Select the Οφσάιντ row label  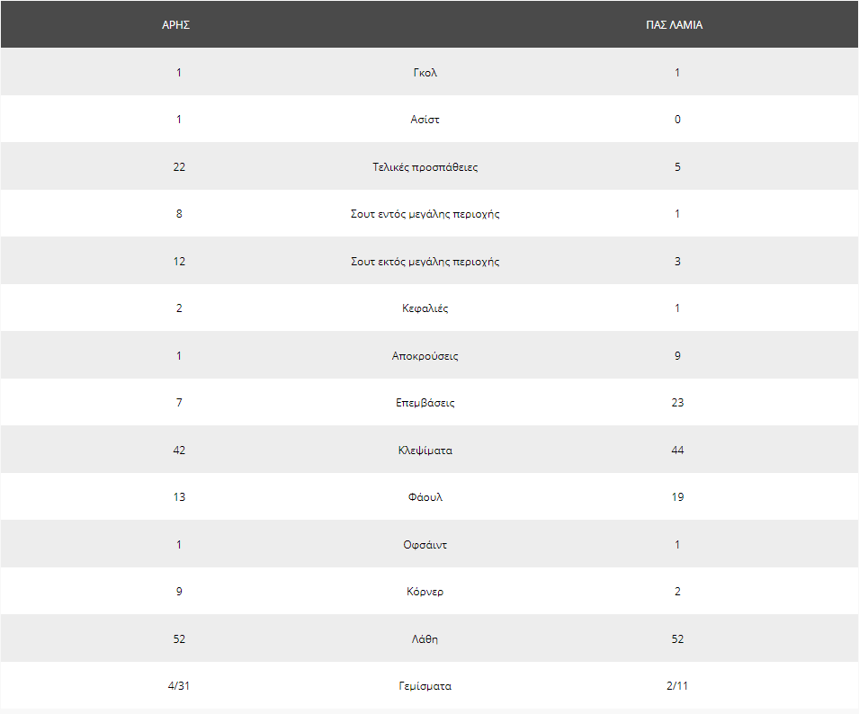click(x=425, y=545)
